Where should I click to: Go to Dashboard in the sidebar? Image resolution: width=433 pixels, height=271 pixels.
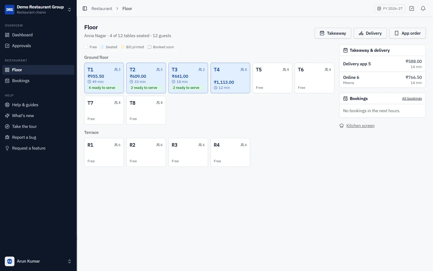tap(38, 35)
